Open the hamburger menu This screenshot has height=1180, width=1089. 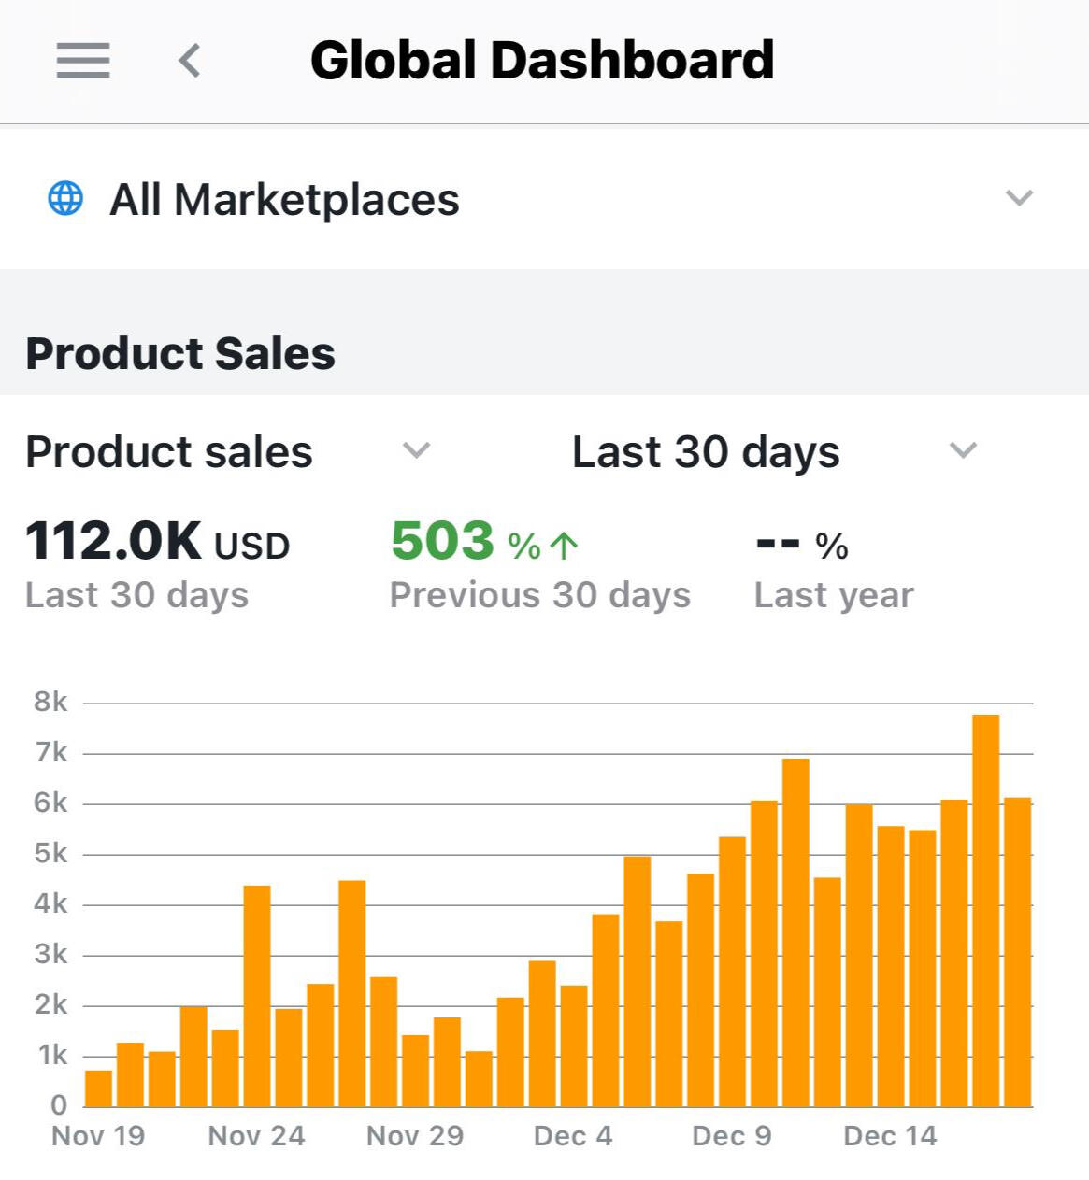click(x=83, y=61)
